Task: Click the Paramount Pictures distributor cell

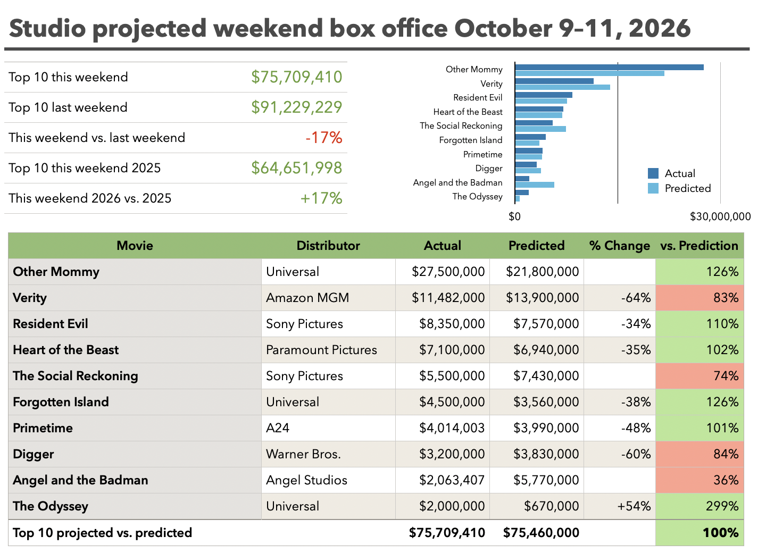Action: (x=328, y=350)
